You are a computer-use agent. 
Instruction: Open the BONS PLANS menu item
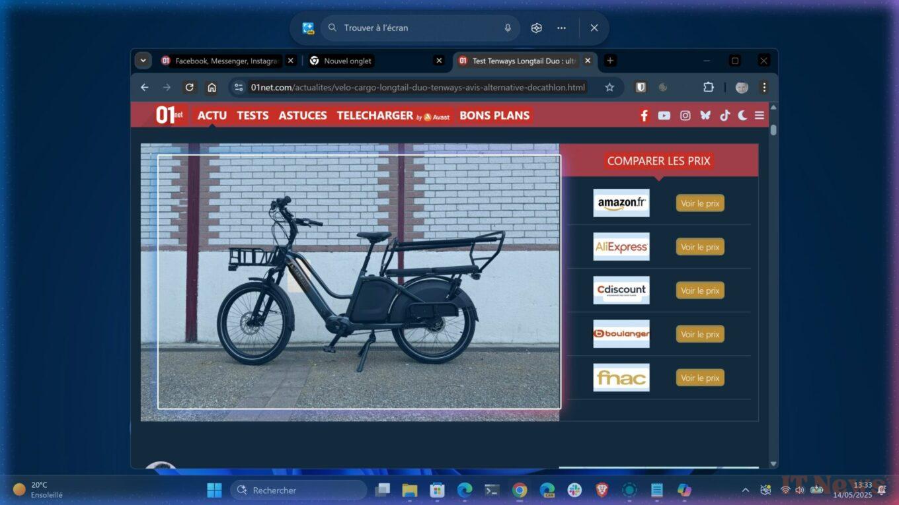click(494, 115)
